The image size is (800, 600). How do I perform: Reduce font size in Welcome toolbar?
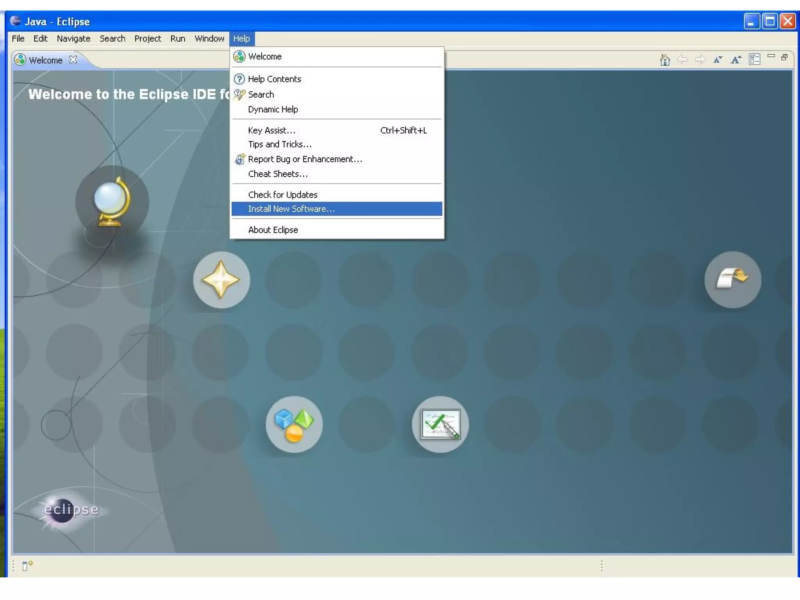pos(718,60)
